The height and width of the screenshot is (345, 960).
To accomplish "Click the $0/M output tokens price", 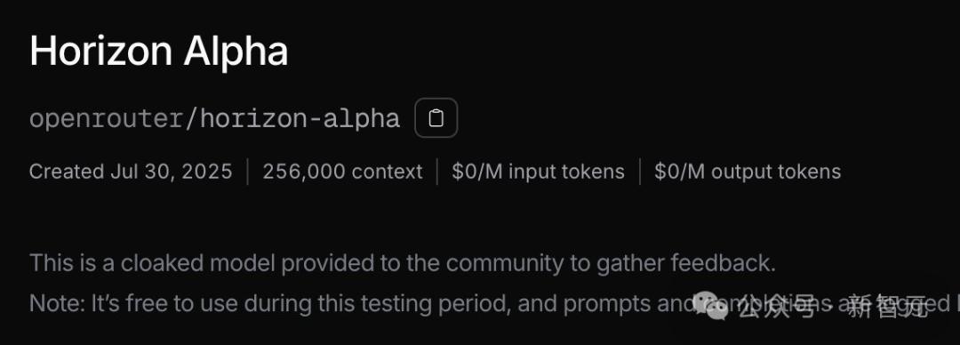I will pos(748,172).
